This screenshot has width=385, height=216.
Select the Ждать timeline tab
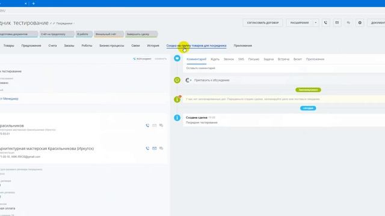[215, 59]
